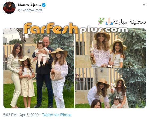Open the Nancy Ajram display name link

click(30, 5)
